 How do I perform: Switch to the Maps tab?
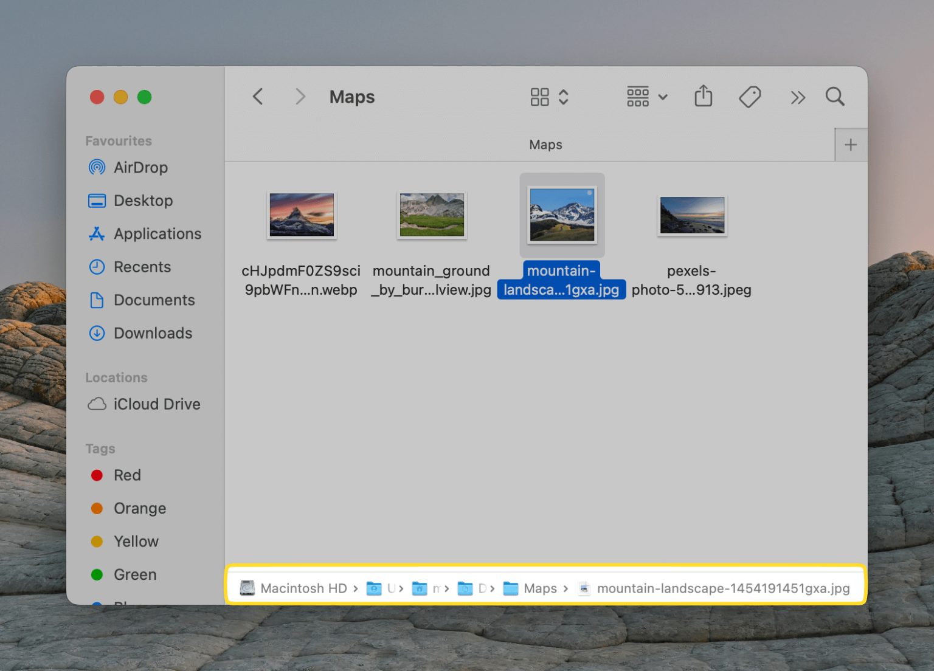tap(545, 145)
